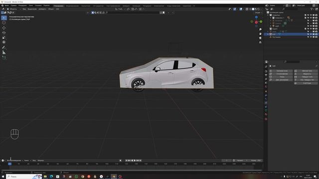Select the Annotate pencil tool
Image resolution: width=319 pixels, height=179 pixels.
[4, 48]
